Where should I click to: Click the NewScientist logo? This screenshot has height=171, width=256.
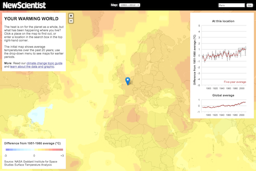pyautogui.click(x=24, y=5)
